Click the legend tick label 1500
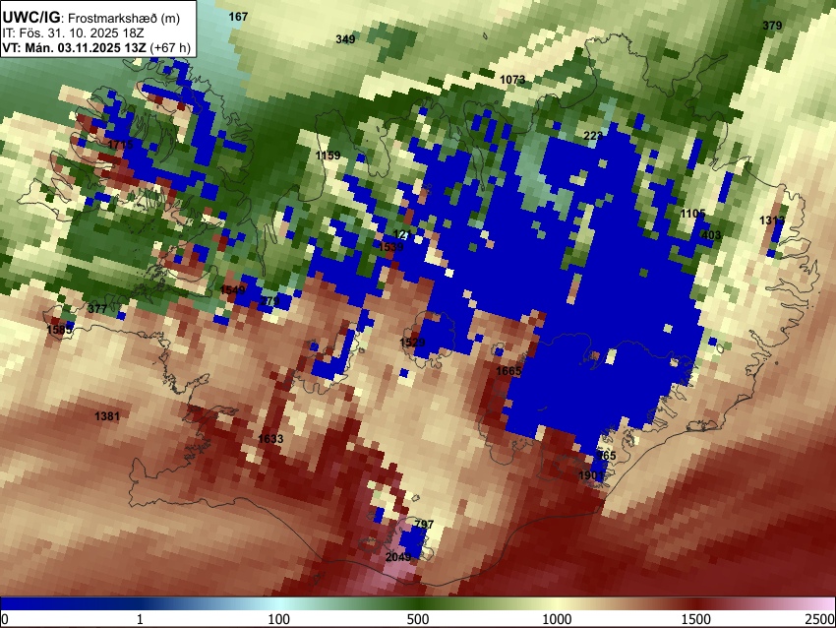 pyautogui.click(x=696, y=619)
